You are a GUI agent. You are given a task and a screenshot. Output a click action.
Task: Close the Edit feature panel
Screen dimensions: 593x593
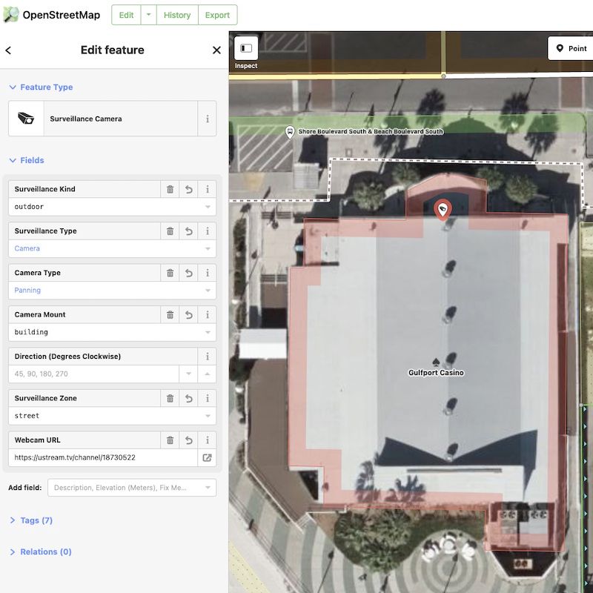[216, 50]
